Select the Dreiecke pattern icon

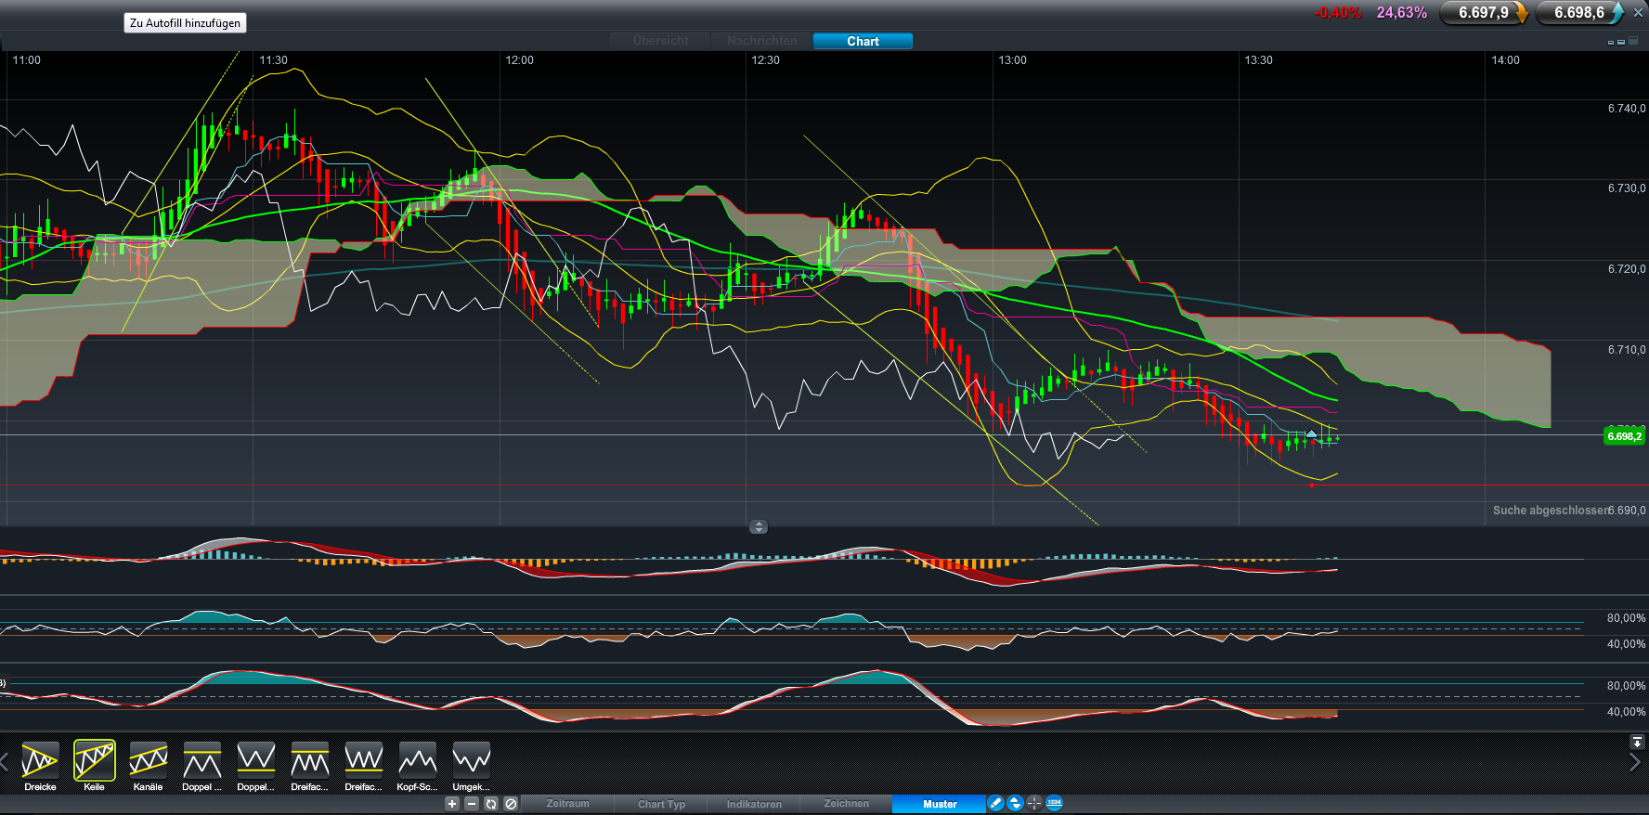(x=40, y=761)
